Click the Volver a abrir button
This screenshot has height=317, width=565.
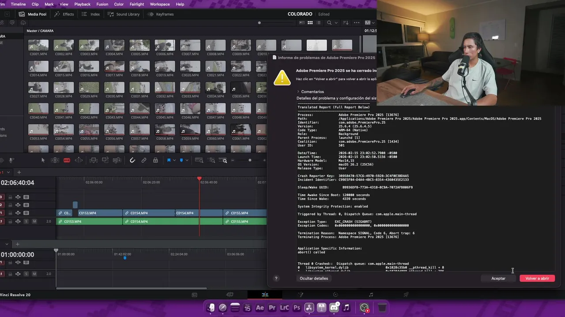[x=537, y=278]
